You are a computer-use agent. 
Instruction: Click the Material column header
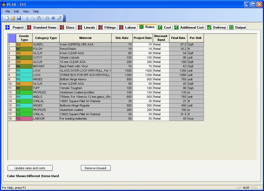point(85,38)
